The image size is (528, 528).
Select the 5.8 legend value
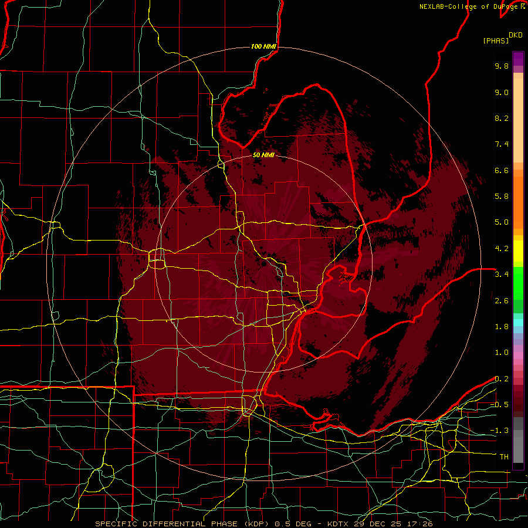point(502,197)
